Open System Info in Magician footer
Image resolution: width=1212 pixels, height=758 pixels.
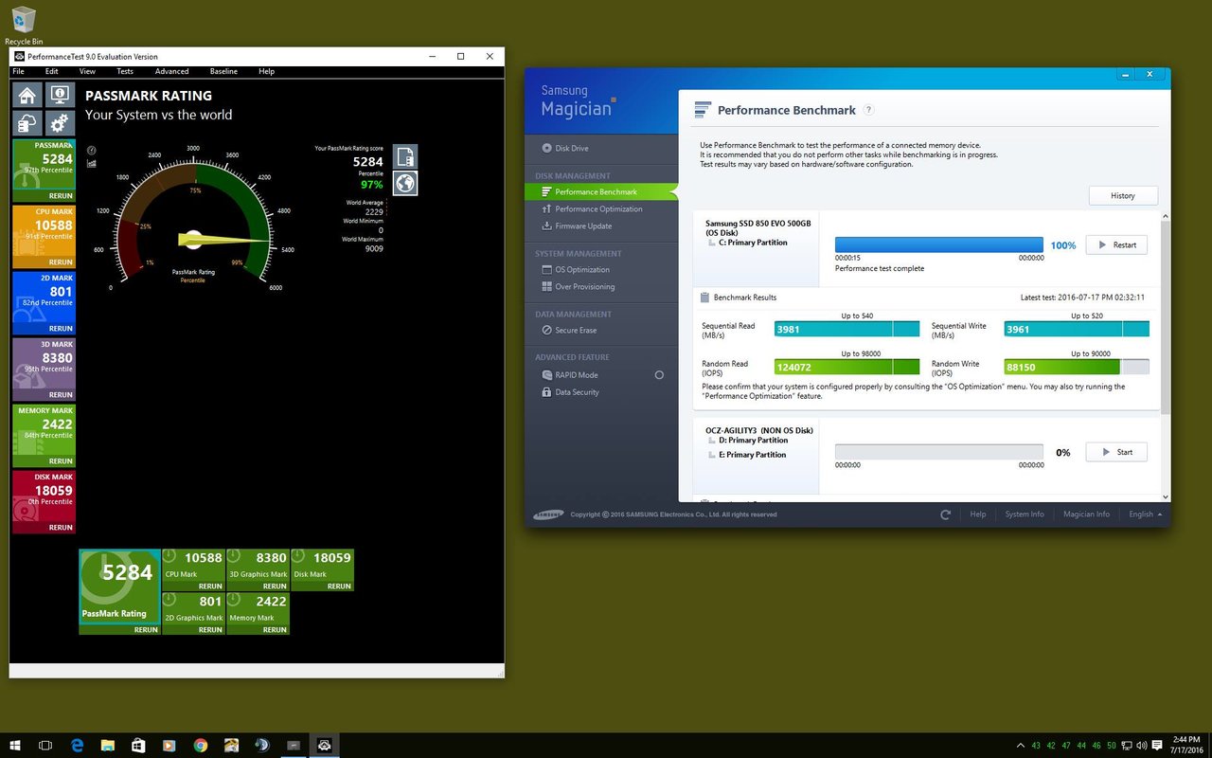tap(1025, 514)
